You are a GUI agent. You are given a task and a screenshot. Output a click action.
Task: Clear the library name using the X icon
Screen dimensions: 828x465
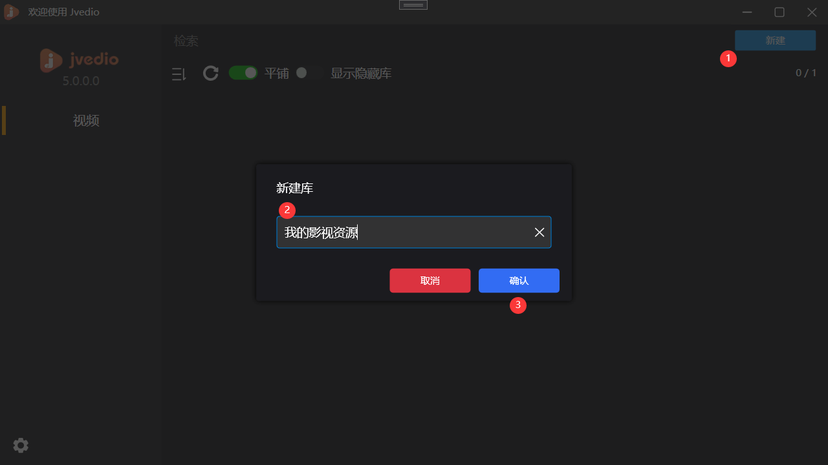(539, 232)
